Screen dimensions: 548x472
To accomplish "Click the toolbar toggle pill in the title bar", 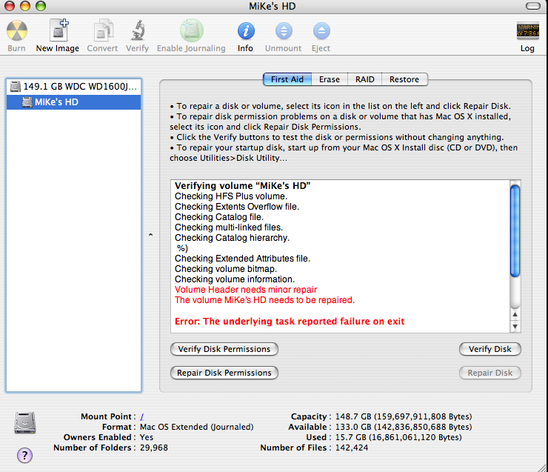I will click(533, 6).
